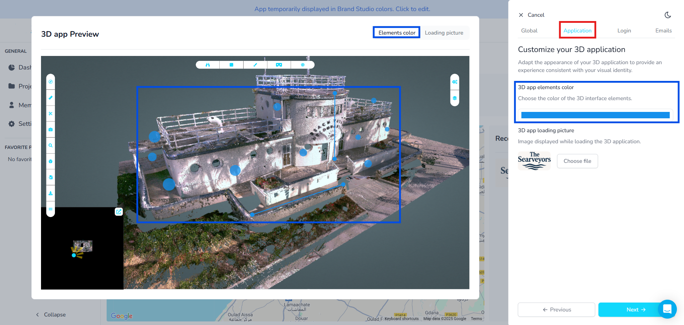Collapse the left sidebar

coord(51,315)
